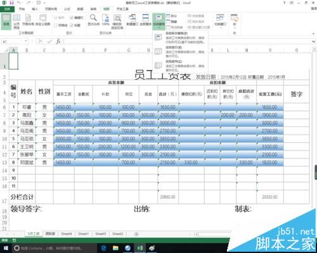Open the File (文件) tab
The height and width of the screenshot is (253, 317).
[7, 9]
